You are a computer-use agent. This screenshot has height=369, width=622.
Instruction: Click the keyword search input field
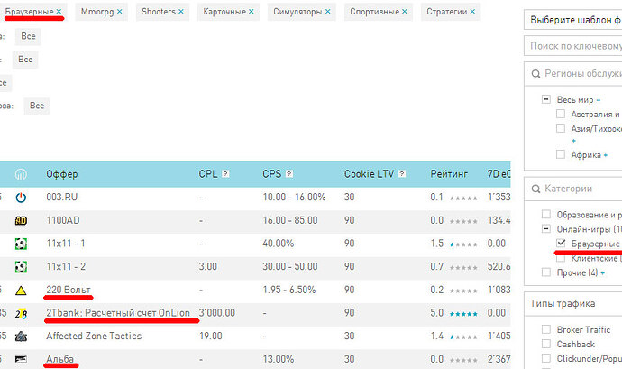[x=572, y=46]
